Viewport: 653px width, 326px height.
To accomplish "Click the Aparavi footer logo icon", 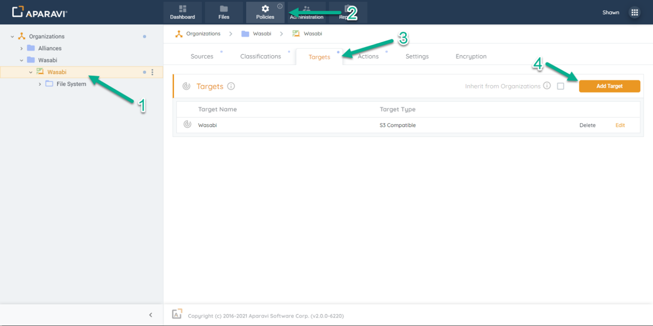I will (177, 314).
